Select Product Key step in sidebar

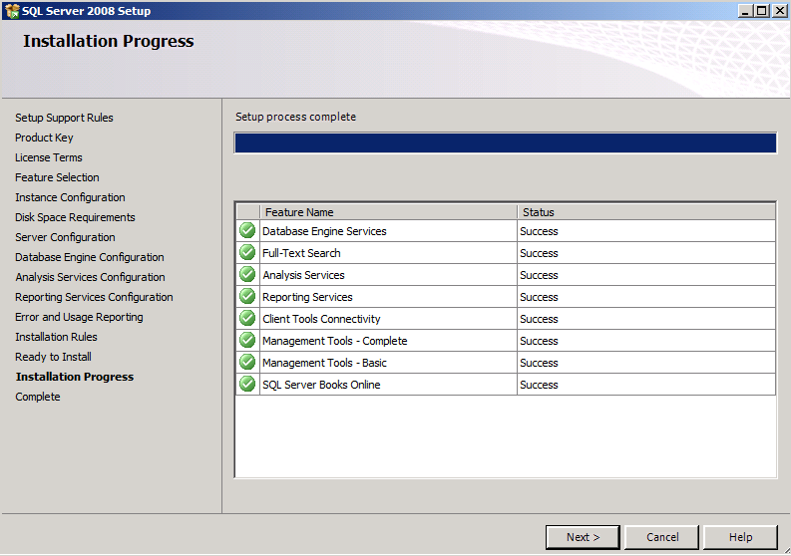44,138
